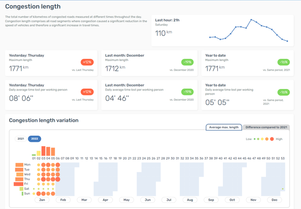Click the +12% badge on yesterday's time lost
The width and height of the screenshot is (301, 209).
[x=87, y=92]
